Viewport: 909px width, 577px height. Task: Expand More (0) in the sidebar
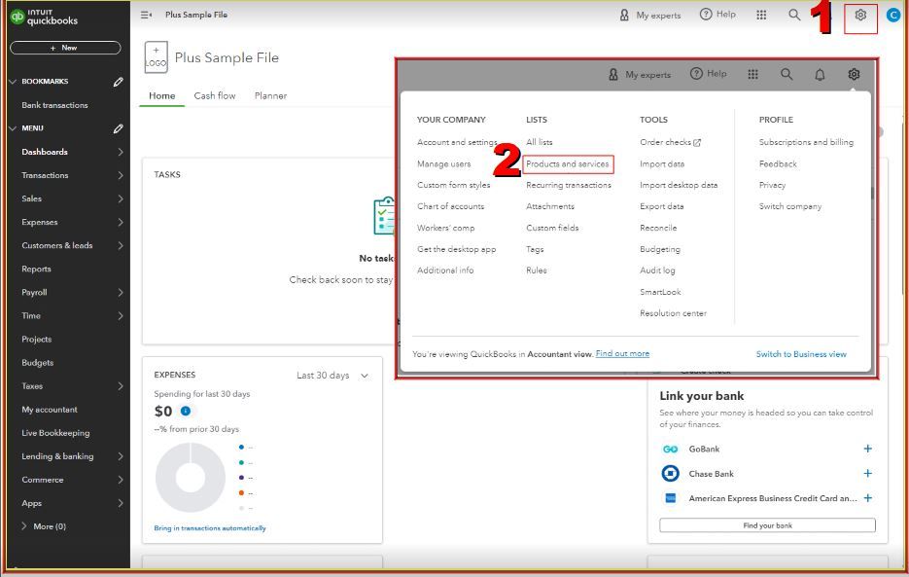(x=44, y=526)
